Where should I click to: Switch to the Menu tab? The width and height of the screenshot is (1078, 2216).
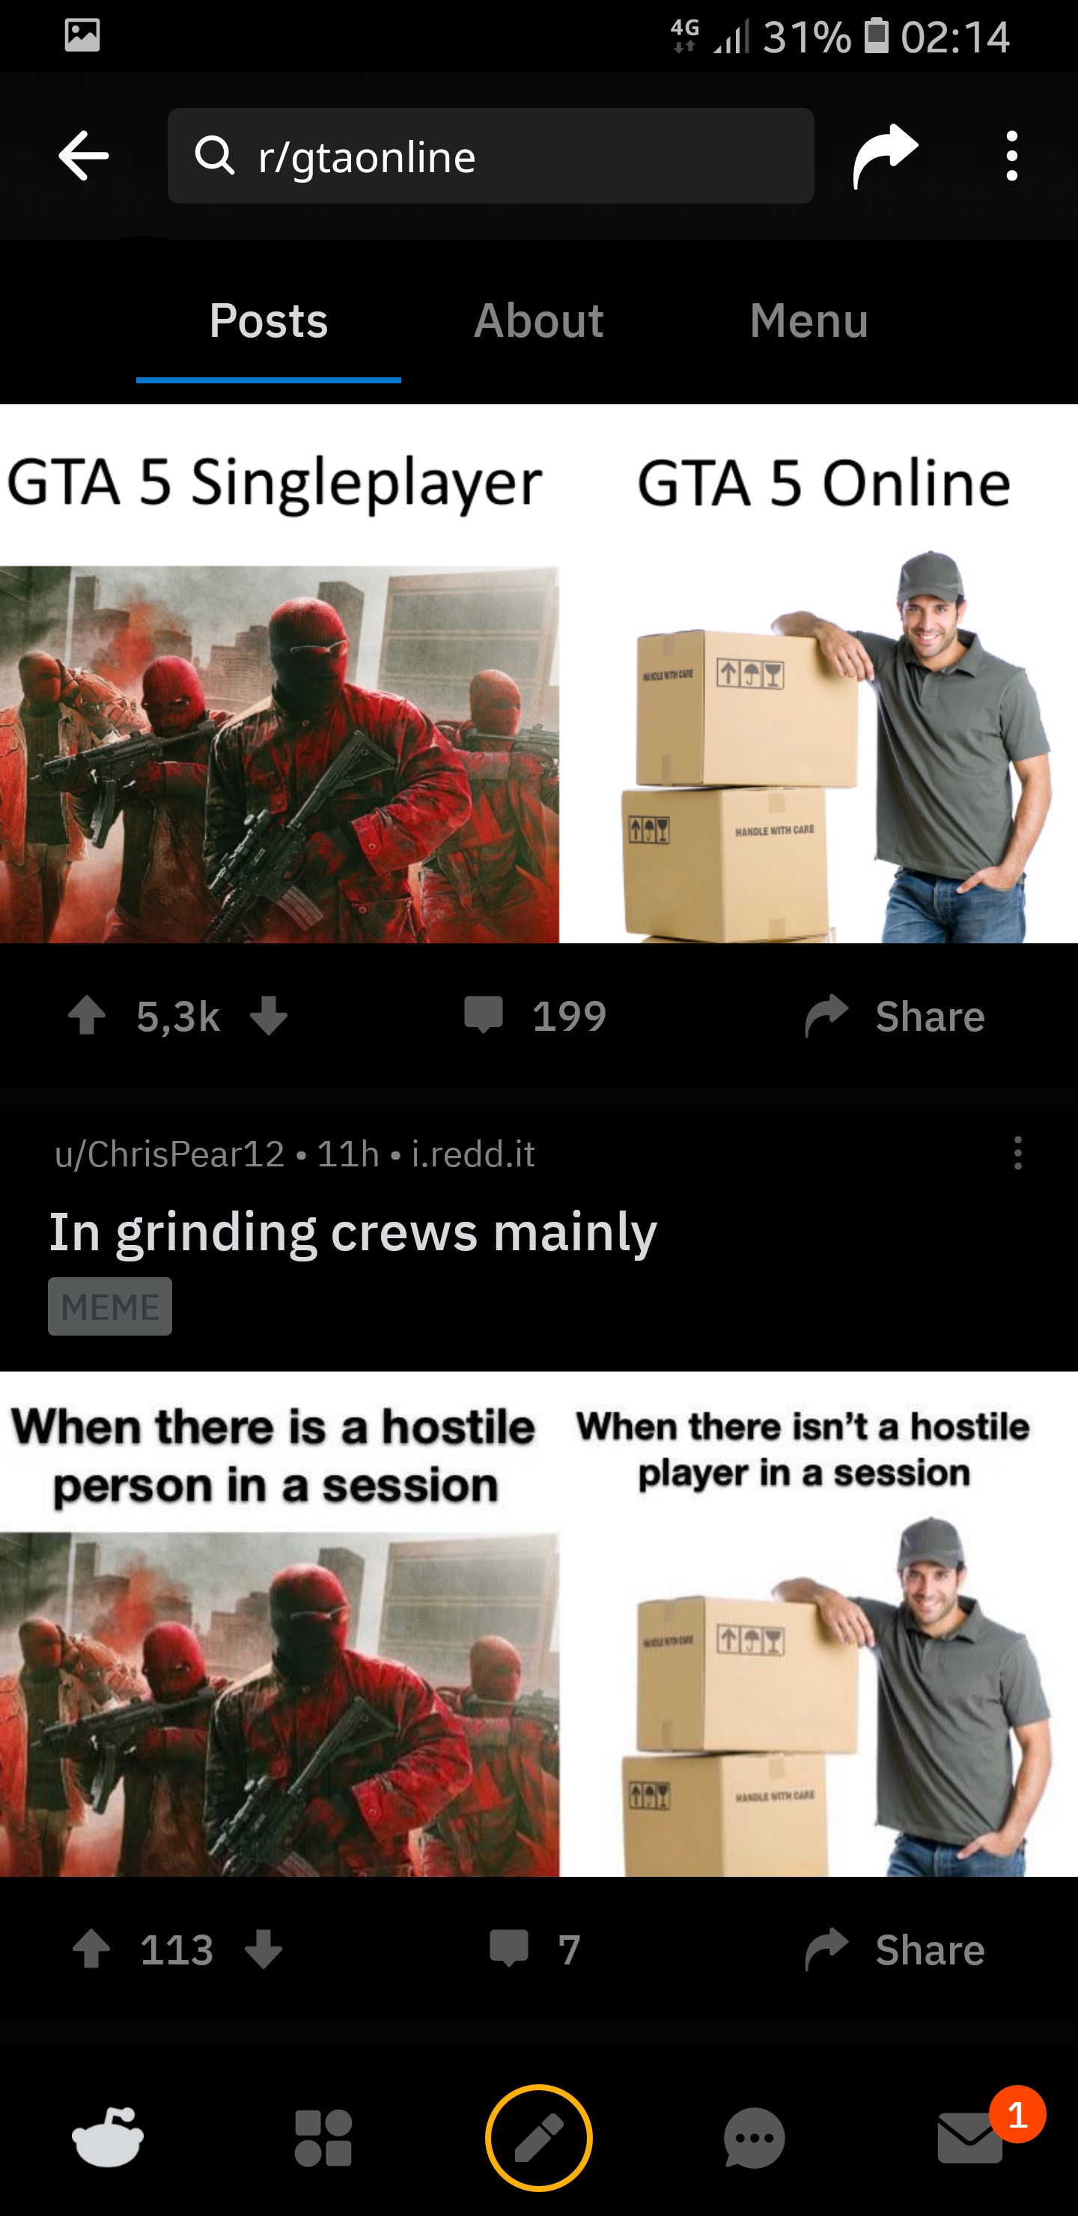pos(808,321)
